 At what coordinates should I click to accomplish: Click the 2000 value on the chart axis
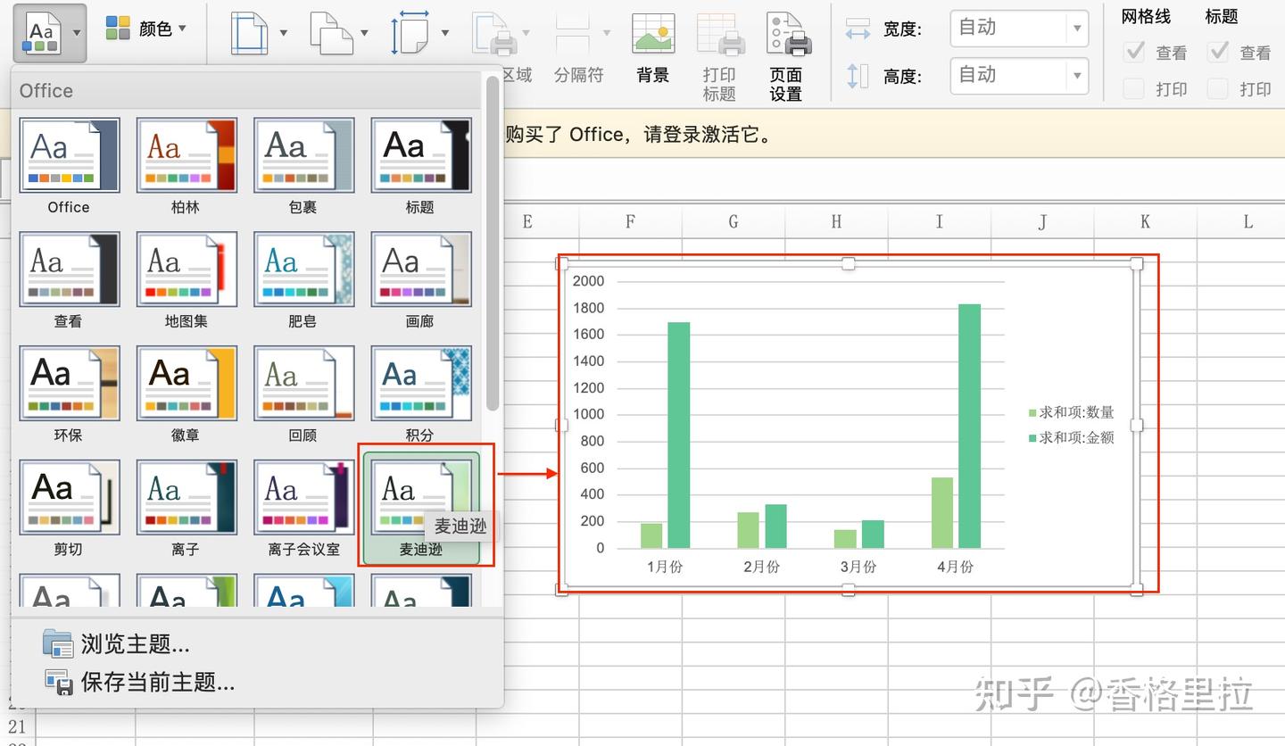tap(588, 281)
